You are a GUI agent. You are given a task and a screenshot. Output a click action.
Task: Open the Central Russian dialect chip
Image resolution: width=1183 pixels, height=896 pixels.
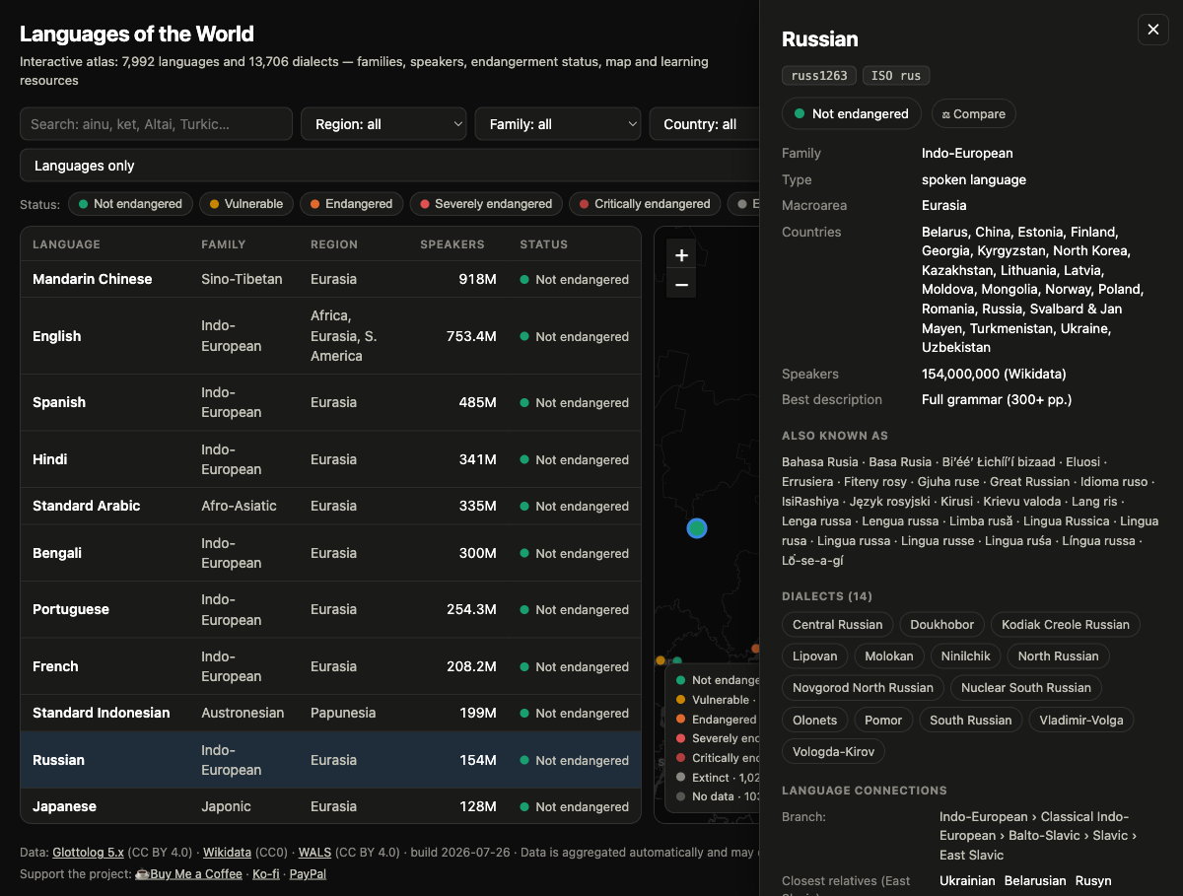click(838, 625)
